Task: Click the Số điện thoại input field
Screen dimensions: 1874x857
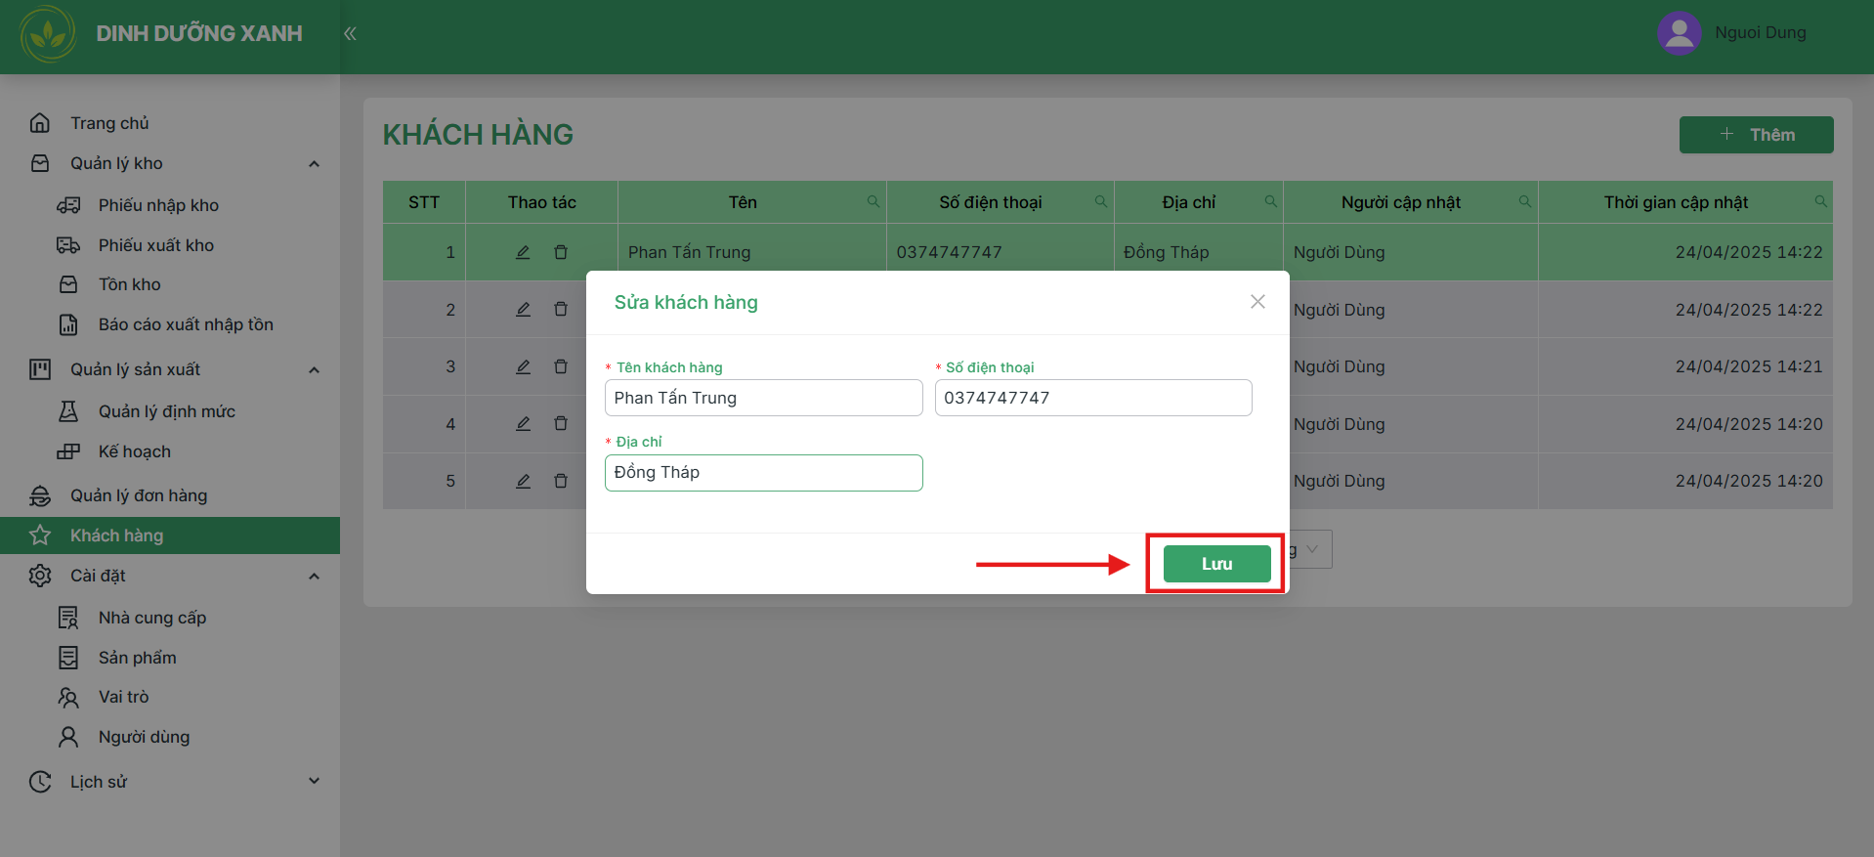Action: [1093, 398]
